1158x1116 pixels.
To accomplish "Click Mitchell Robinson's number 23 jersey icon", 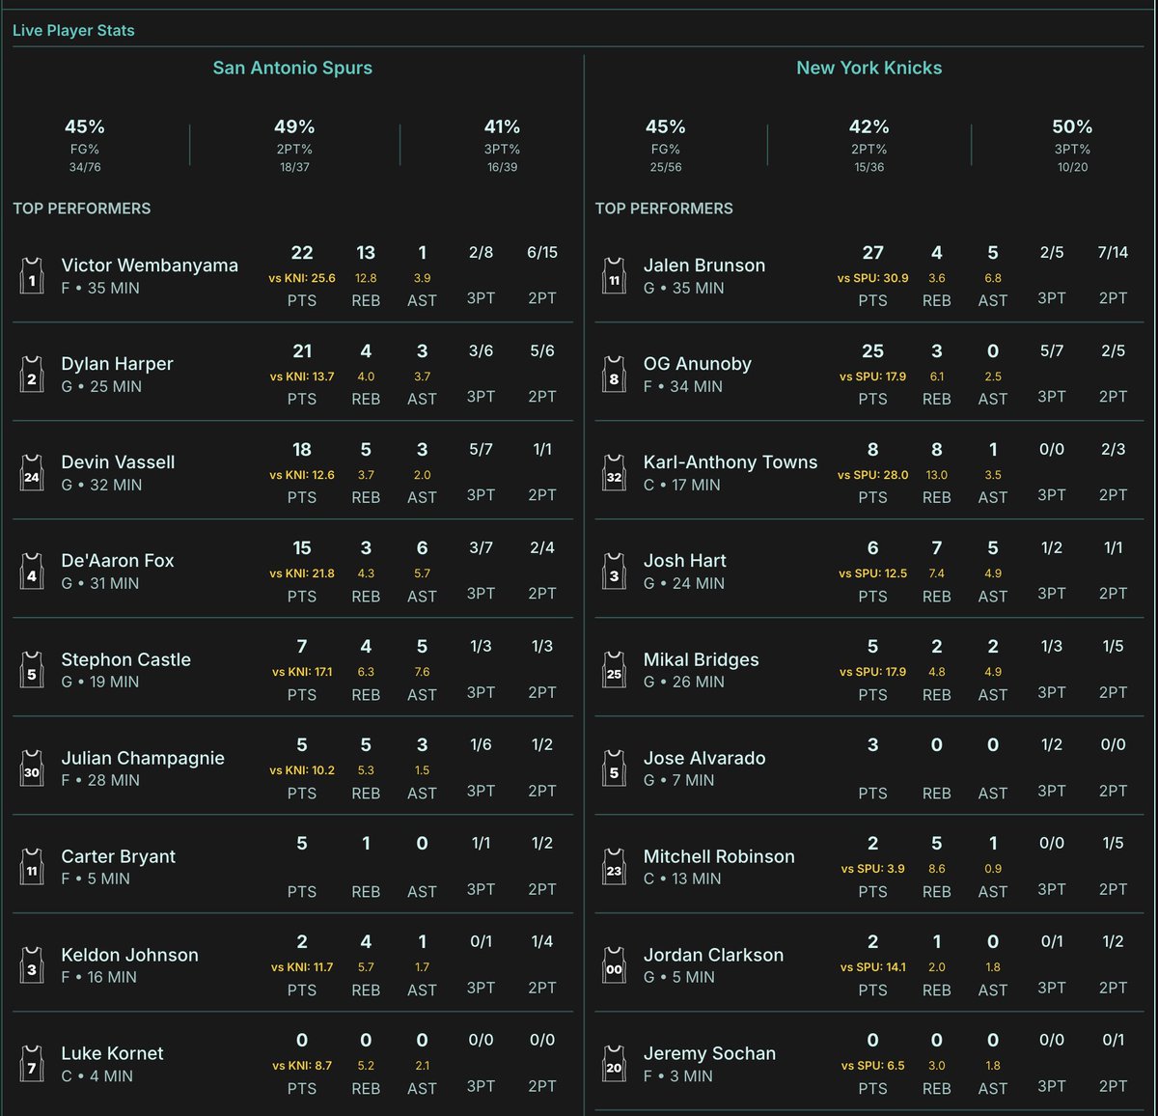I will pyautogui.click(x=614, y=867).
